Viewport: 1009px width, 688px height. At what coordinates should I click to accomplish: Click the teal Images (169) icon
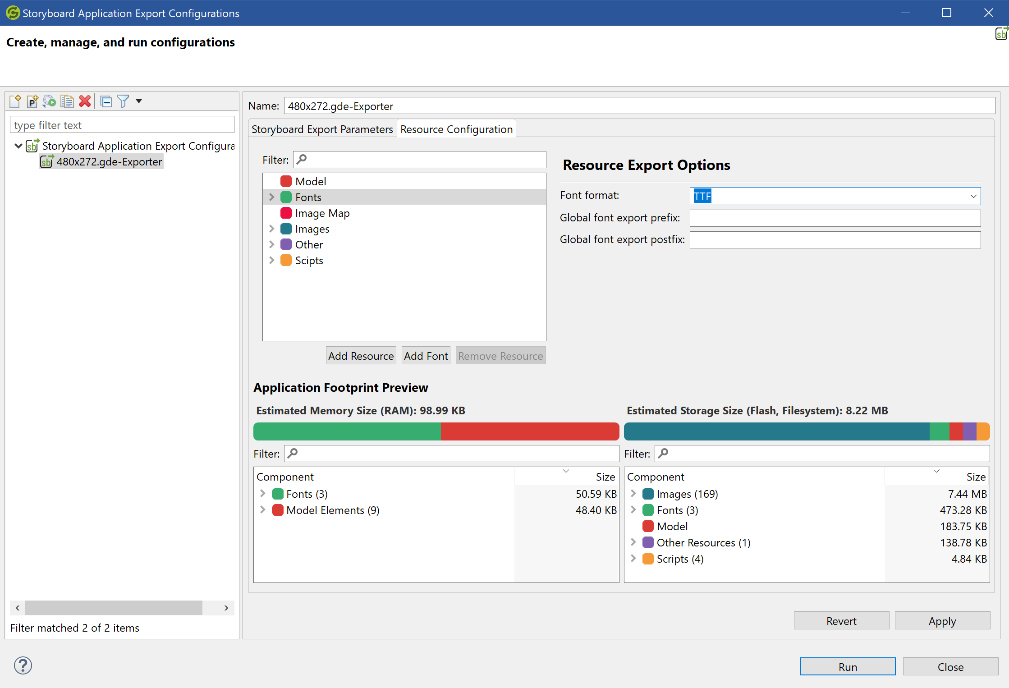tap(648, 494)
